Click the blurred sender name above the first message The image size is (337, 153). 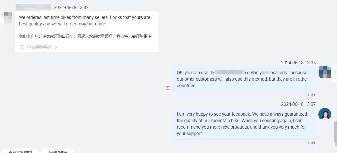[x=33, y=7]
